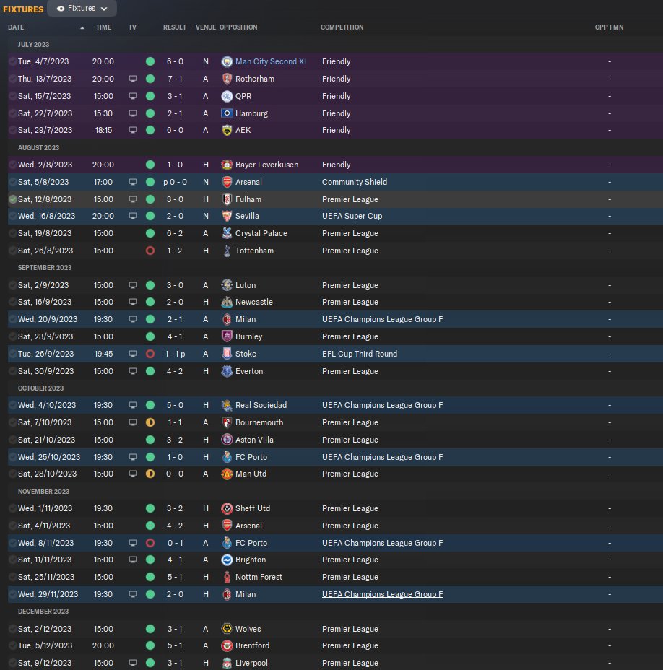Click the Aston Villa club badge

(x=227, y=440)
